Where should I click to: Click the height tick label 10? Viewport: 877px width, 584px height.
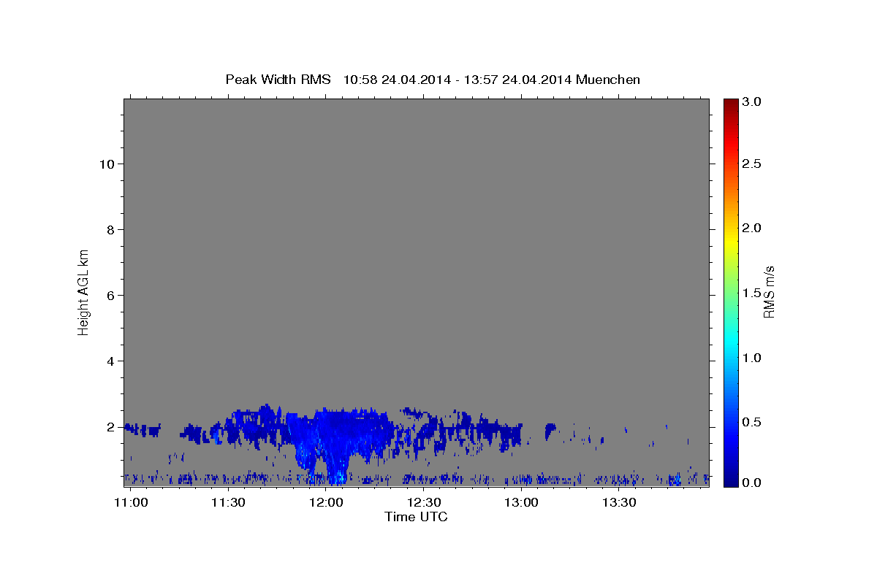click(107, 164)
